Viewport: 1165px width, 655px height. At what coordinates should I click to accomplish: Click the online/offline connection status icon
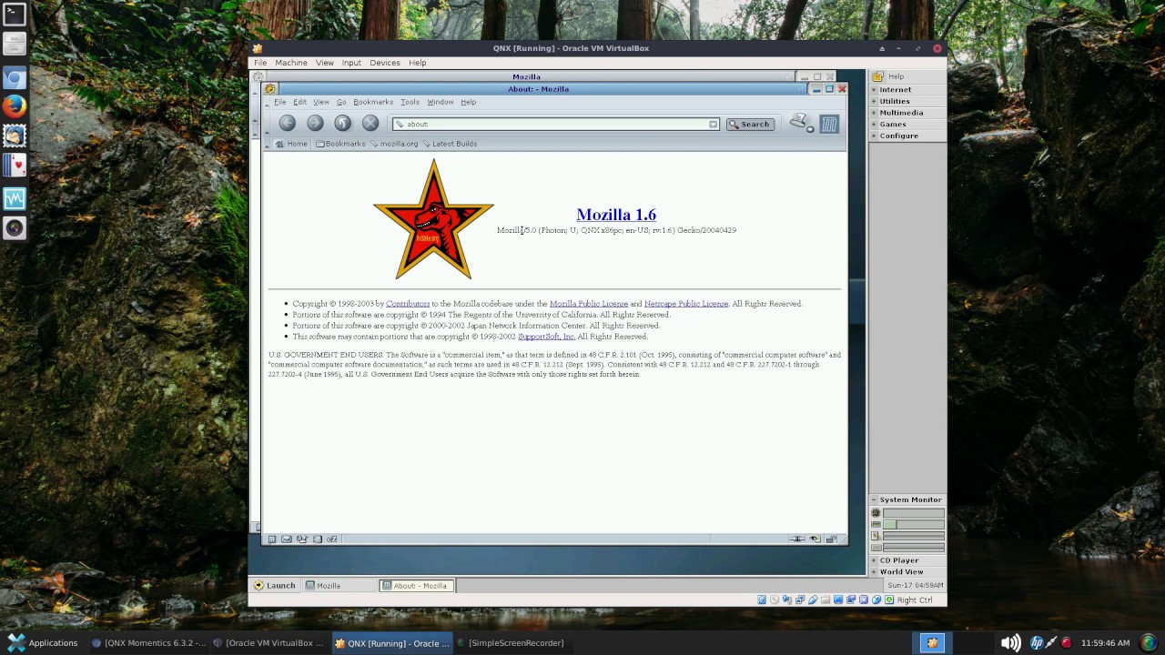797,539
